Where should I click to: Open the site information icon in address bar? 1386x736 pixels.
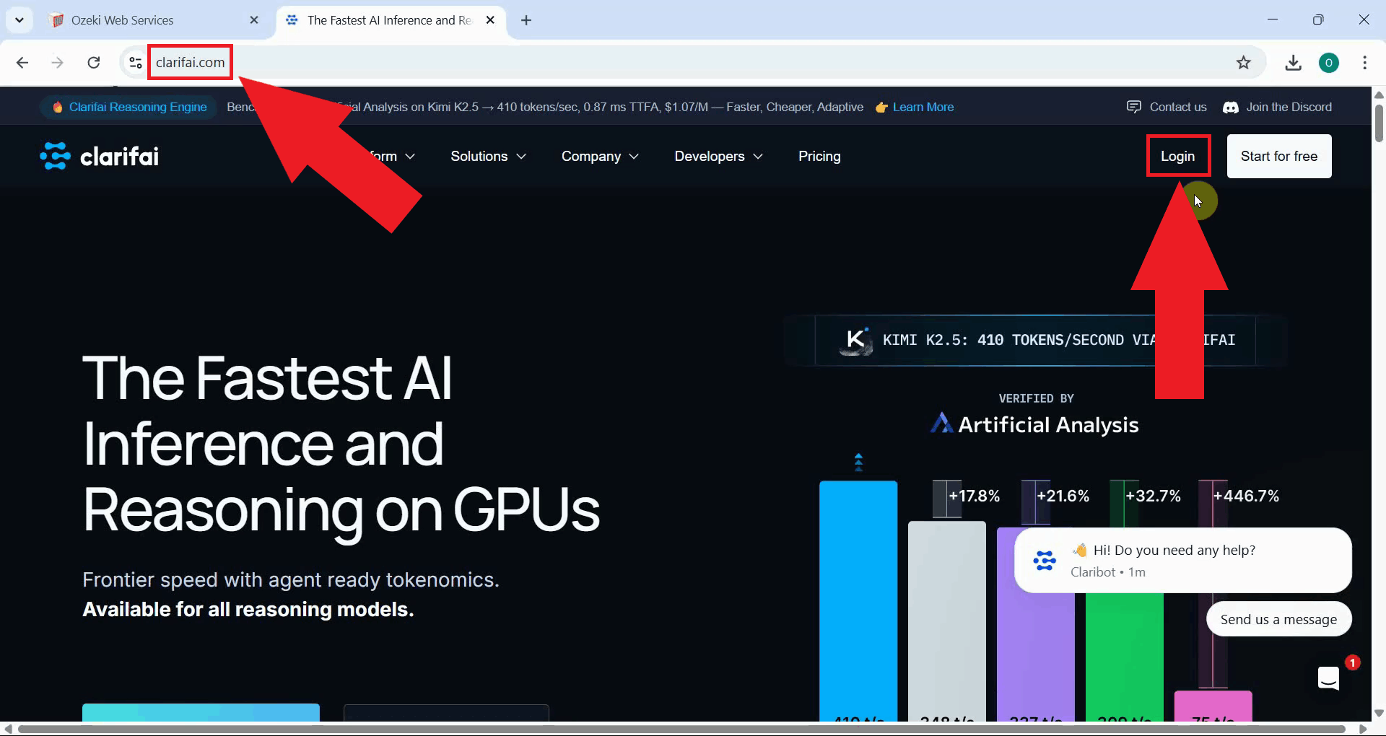(134, 62)
